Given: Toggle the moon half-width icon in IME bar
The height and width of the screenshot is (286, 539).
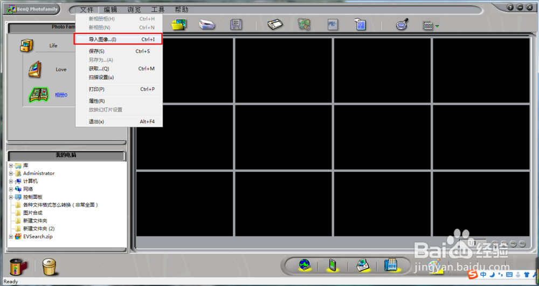Looking at the screenshot, I should click(492, 275).
